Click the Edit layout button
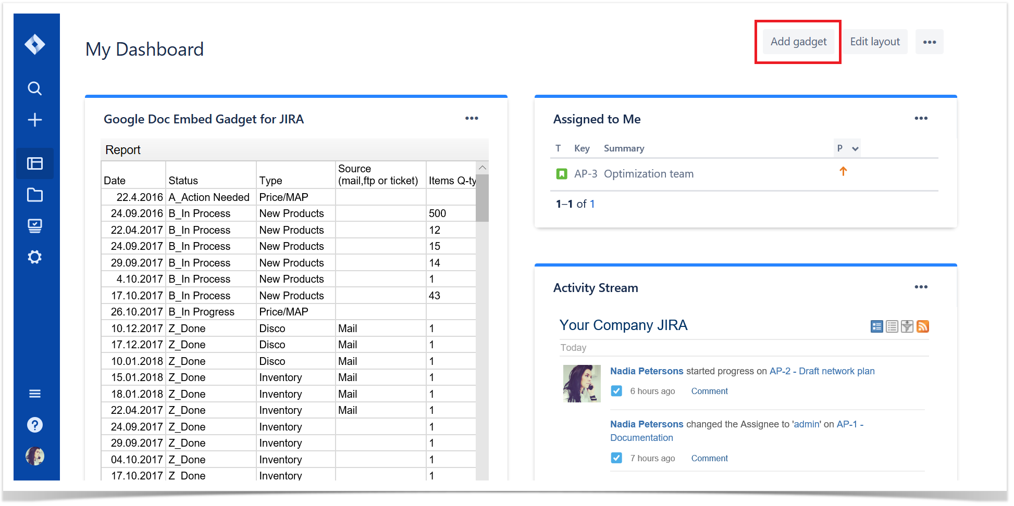This screenshot has height=506, width=1014. pos(875,42)
